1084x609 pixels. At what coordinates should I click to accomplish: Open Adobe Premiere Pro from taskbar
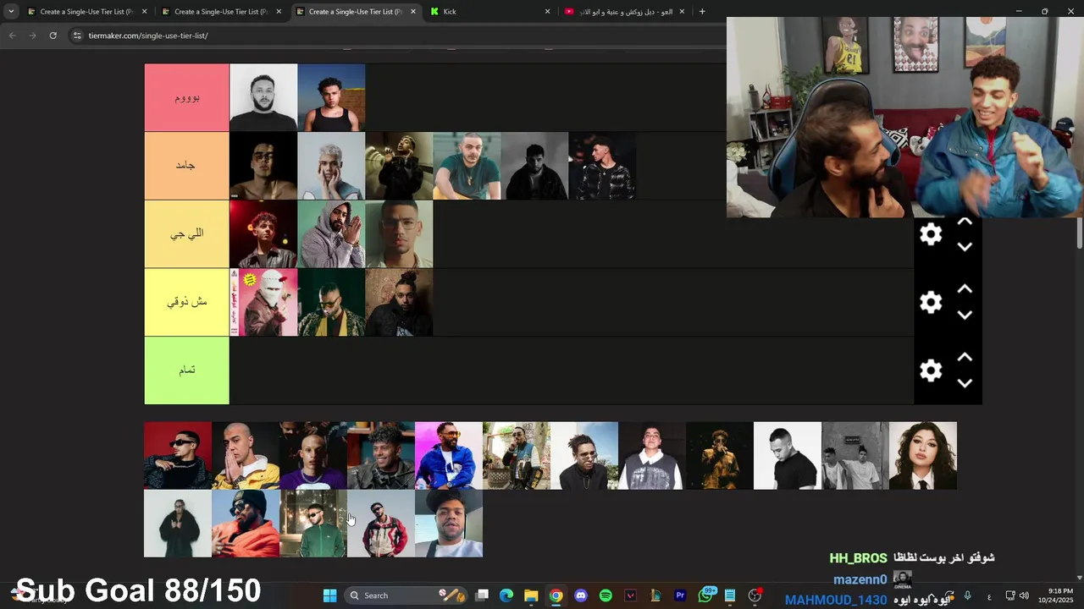pyautogui.click(x=680, y=595)
